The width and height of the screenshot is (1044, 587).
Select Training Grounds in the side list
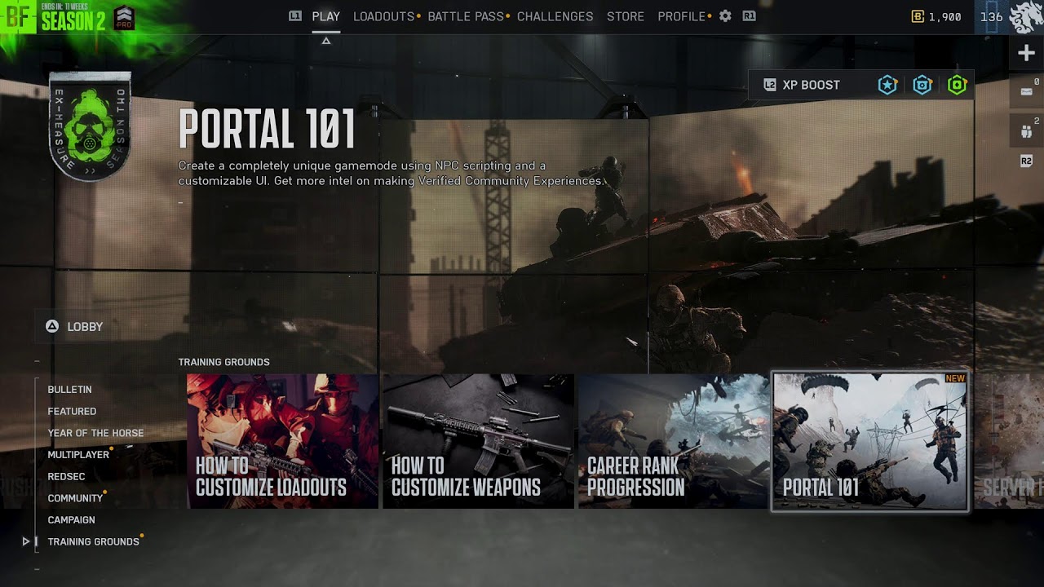[93, 541]
